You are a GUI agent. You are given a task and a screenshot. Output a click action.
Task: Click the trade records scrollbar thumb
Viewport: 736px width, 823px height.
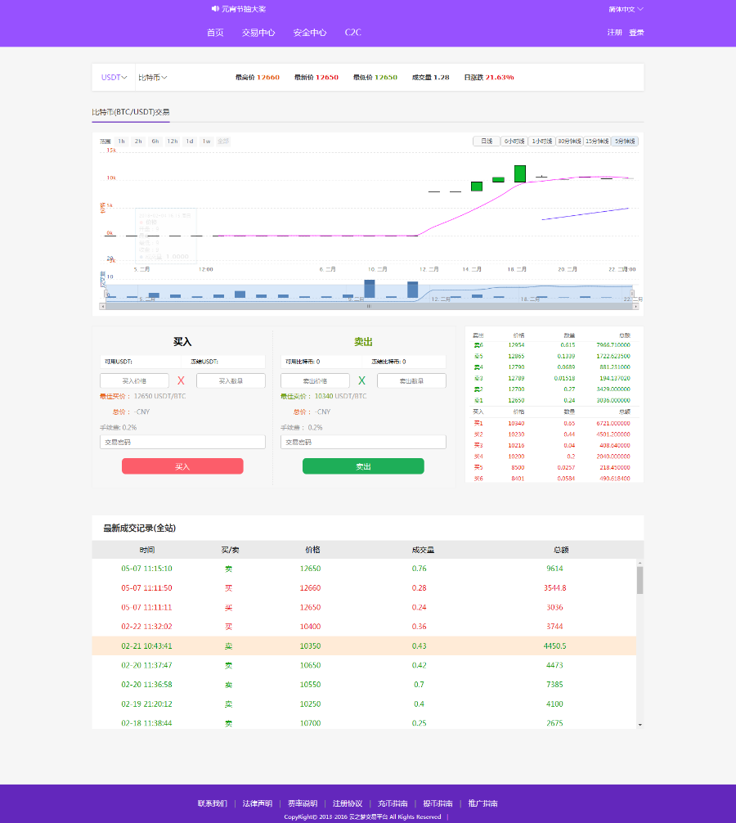640,580
